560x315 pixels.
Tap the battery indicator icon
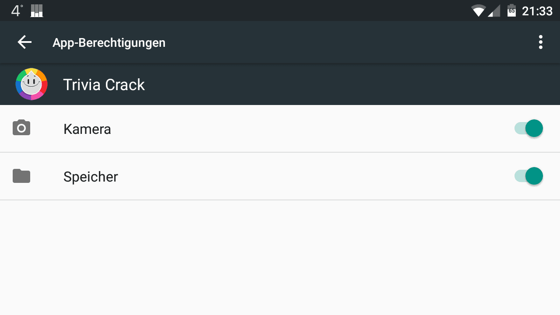[x=511, y=10]
